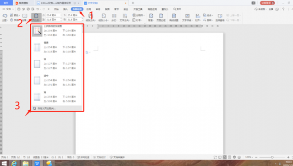Open the 引用 (References) ribbon tab
Screen dimensions: 293x166
tap(88, 9)
